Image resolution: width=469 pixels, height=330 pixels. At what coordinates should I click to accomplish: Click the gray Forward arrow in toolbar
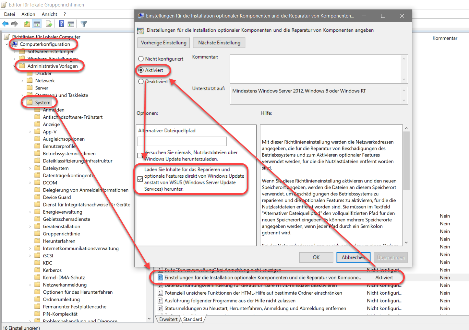point(14,24)
